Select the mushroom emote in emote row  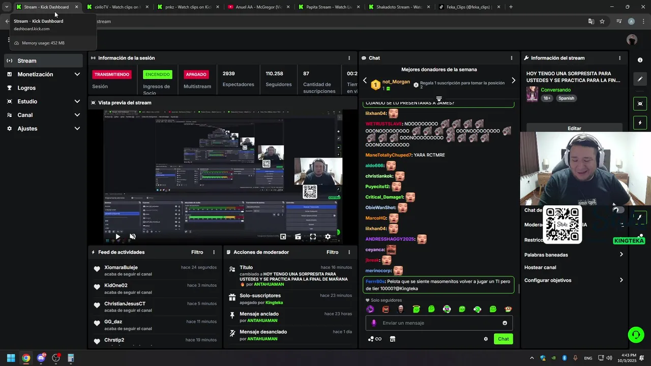pos(508,309)
